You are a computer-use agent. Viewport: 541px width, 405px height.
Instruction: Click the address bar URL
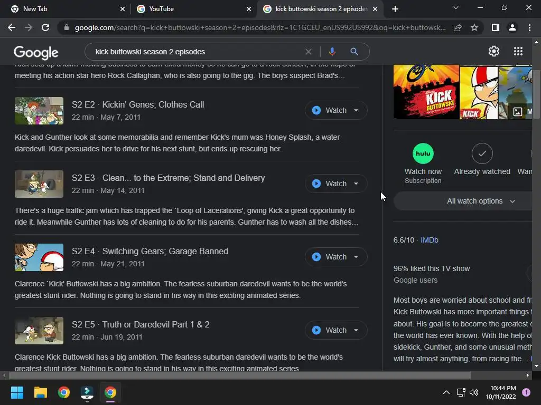[260, 27]
